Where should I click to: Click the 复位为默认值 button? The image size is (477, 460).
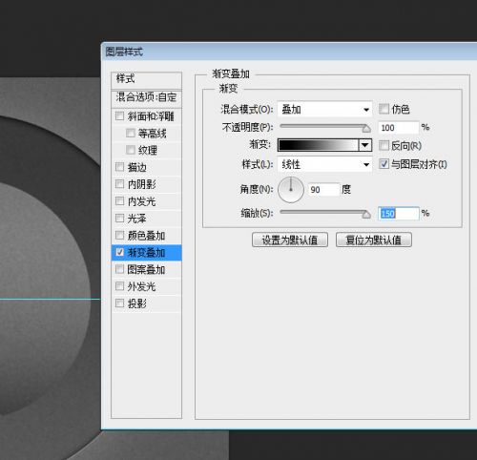coord(374,240)
